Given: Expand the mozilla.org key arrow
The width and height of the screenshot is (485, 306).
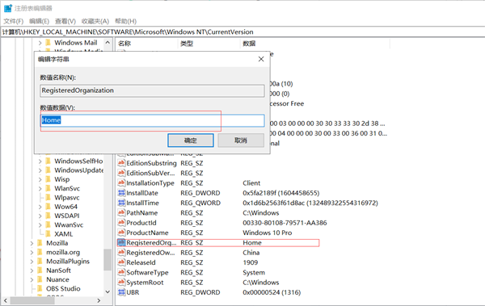Looking at the screenshot, I should point(32,252).
